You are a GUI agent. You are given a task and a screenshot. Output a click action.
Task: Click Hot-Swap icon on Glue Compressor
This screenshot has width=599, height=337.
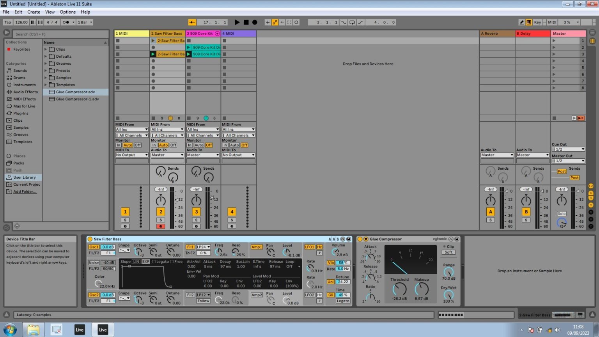451,239
